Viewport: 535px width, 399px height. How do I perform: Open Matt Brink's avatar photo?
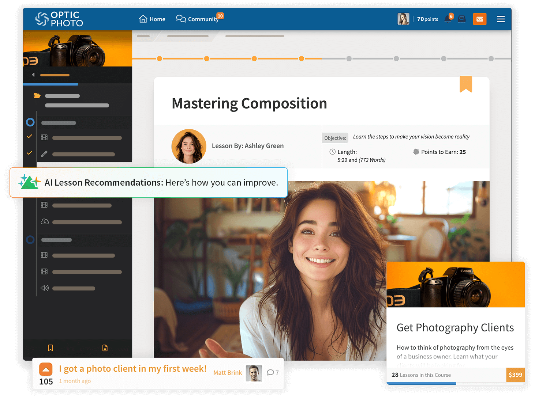[x=254, y=373]
